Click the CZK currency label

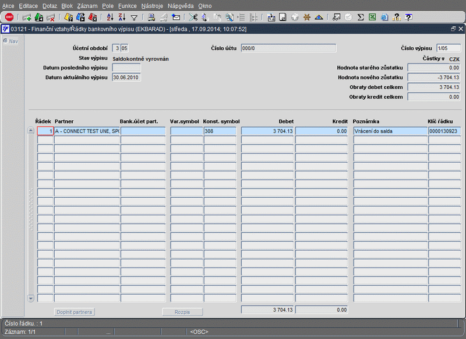click(x=454, y=60)
